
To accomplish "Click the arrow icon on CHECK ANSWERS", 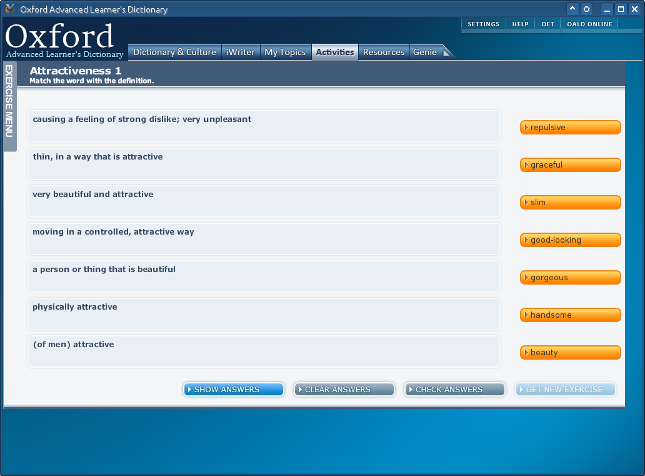I will (411, 390).
